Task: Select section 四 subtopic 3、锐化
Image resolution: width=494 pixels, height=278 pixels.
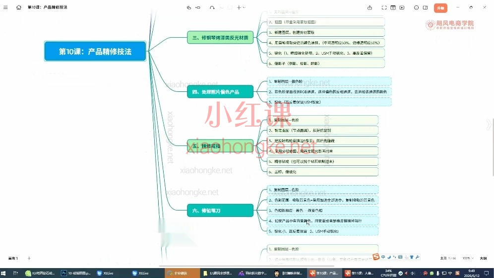Action: (329, 102)
